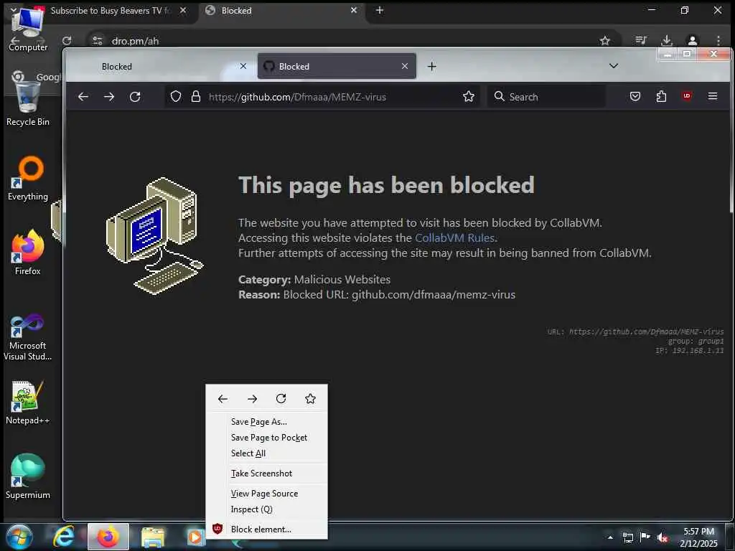Open the Extensions puzzle-piece icon
735x551 pixels.
(661, 97)
